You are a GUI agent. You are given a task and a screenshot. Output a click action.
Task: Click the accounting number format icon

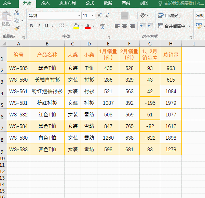coord(199,26)
